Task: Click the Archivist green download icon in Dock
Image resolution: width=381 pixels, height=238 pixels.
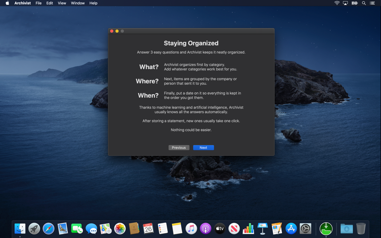Action: tap(326, 228)
